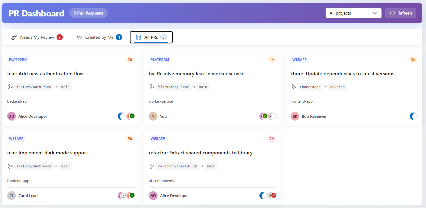Open the dark mode support PR title
Screen dimensions: 426x208
click(48, 153)
